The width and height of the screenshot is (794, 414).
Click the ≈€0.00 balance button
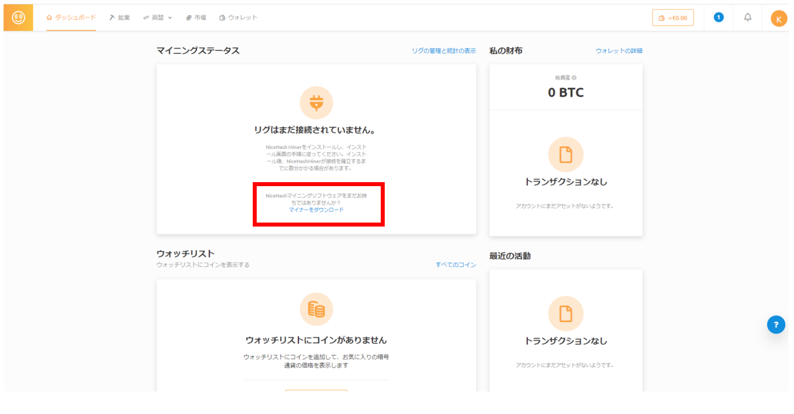[x=673, y=18]
